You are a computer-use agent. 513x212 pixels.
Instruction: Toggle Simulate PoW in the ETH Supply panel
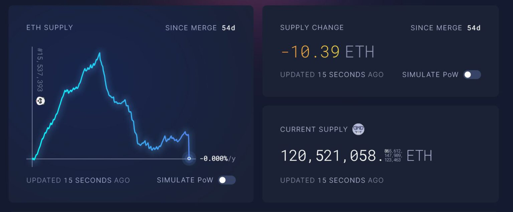(227, 180)
